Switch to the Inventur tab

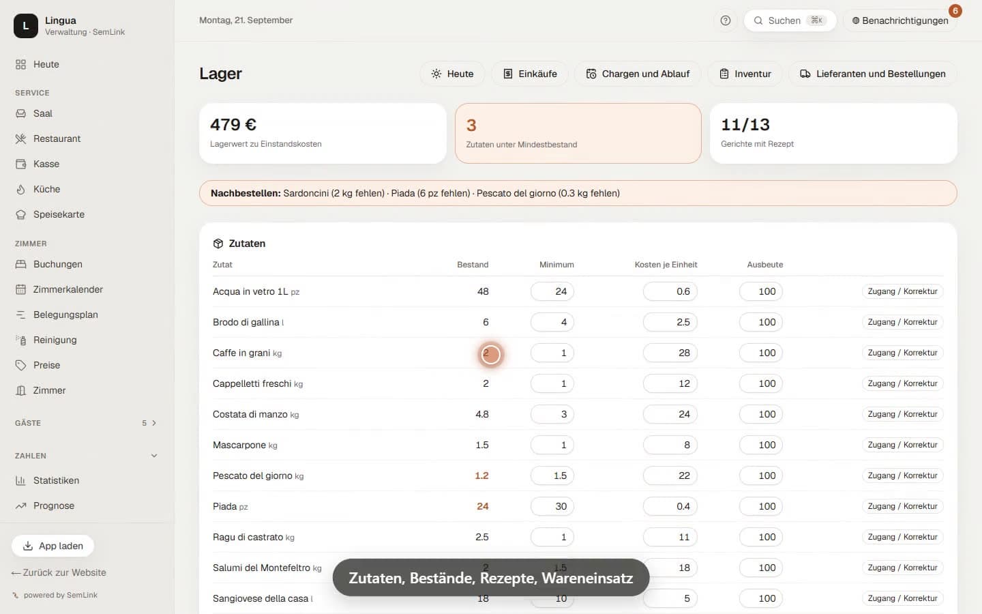click(745, 74)
